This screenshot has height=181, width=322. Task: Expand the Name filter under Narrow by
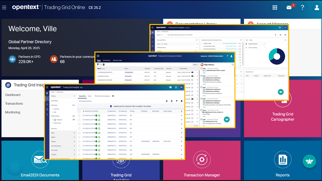pyautogui.click(x=74, y=133)
